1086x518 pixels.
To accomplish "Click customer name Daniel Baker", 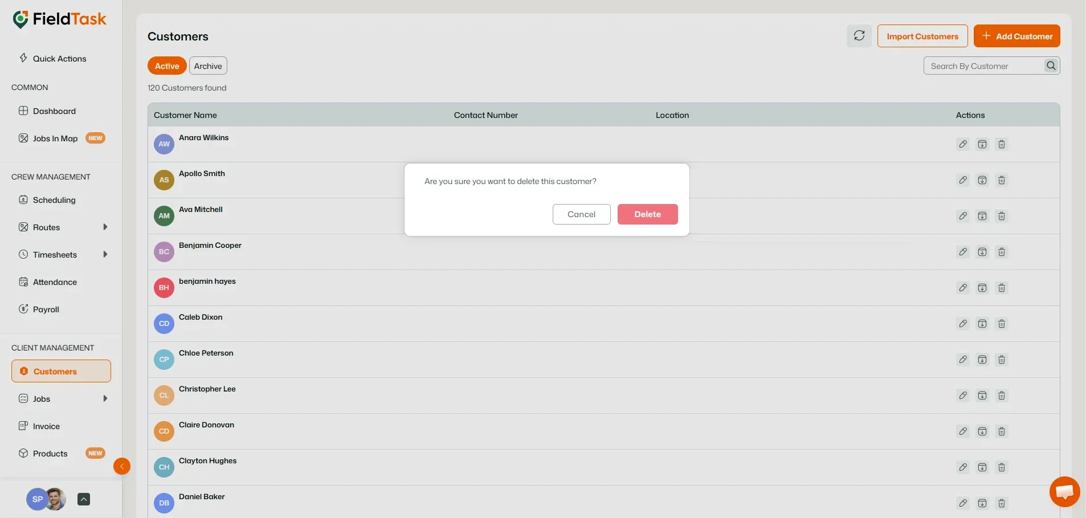I will 202,497.
